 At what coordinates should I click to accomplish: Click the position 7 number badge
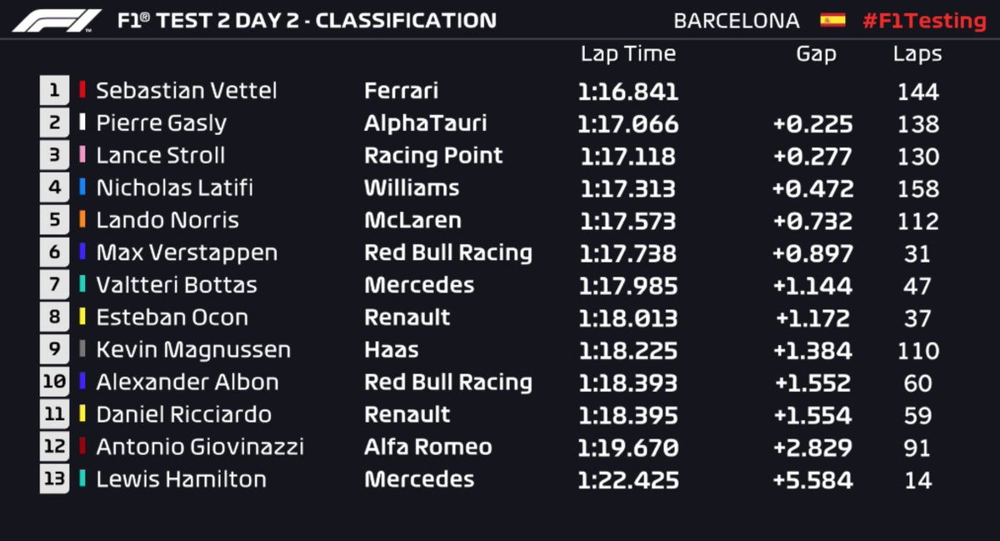pyautogui.click(x=54, y=285)
